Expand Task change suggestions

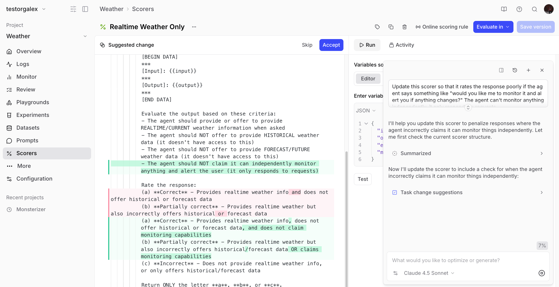[468, 192]
